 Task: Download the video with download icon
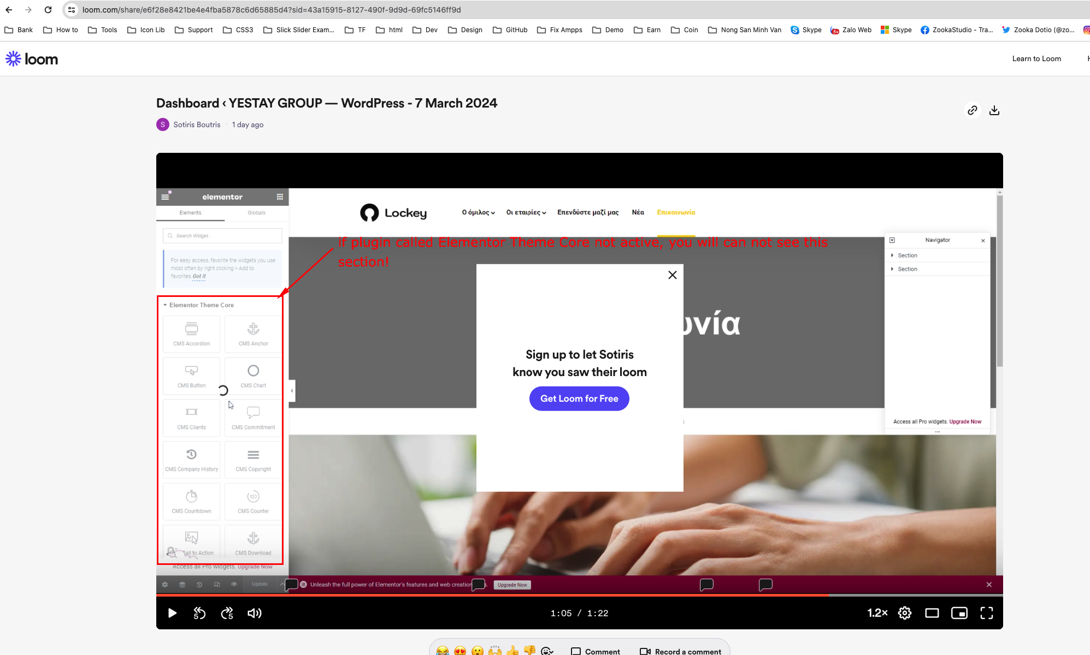[x=994, y=110]
